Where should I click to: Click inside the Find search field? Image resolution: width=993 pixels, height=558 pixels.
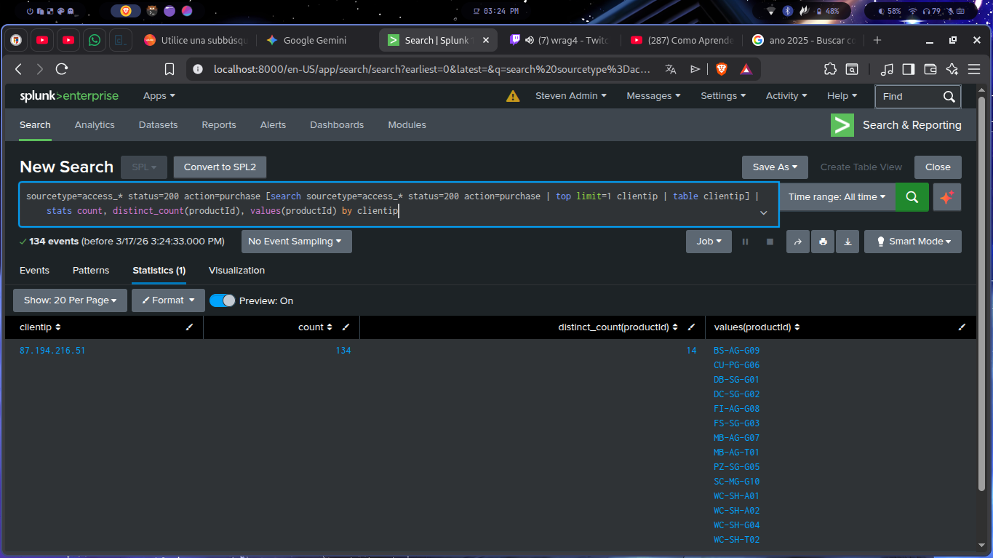point(909,96)
